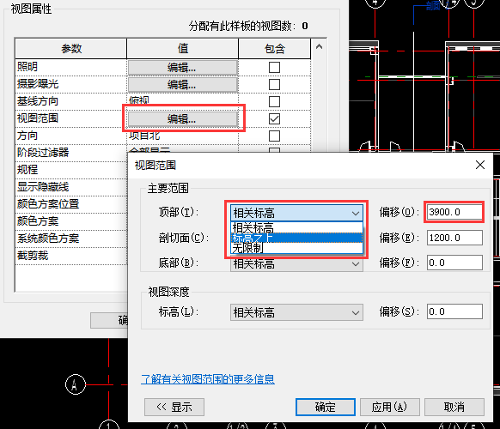
Task: Select 相关标高 in dropdown list
Action: pos(296,227)
